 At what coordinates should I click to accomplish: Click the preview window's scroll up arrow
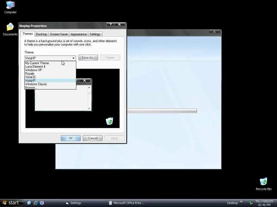pyautogui.click(x=89, y=87)
